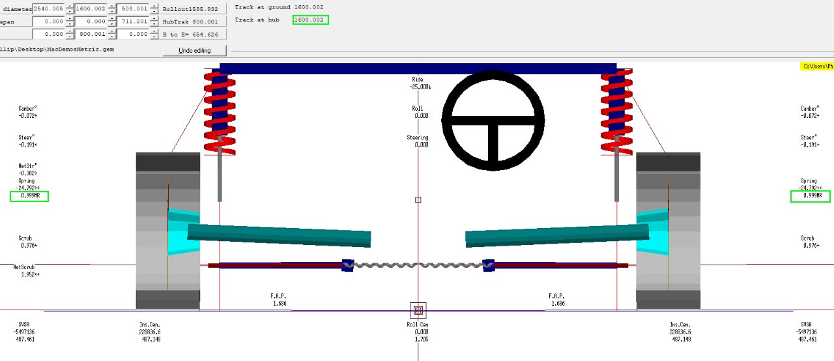This screenshot has height=361, width=834.
Task: Click the left blue steering rack joint
Action: click(x=347, y=265)
